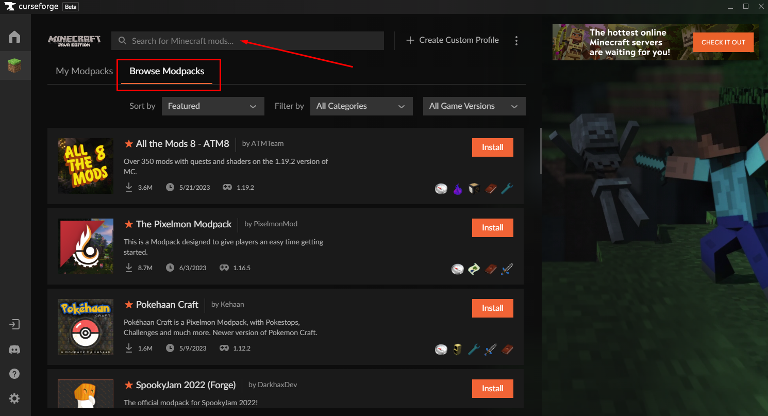This screenshot has height=416, width=768.
Task: Click the modpack list vertical scrollbar
Action: (x=540, y=151)
